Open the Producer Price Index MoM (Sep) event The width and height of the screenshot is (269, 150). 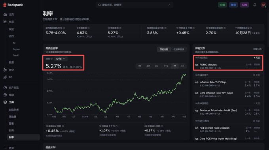[x=228, y=112]
